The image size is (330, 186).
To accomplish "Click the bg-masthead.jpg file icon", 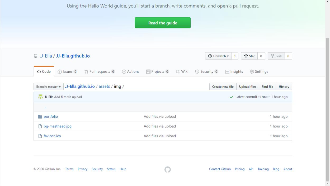I will click(x=40, y=126).
